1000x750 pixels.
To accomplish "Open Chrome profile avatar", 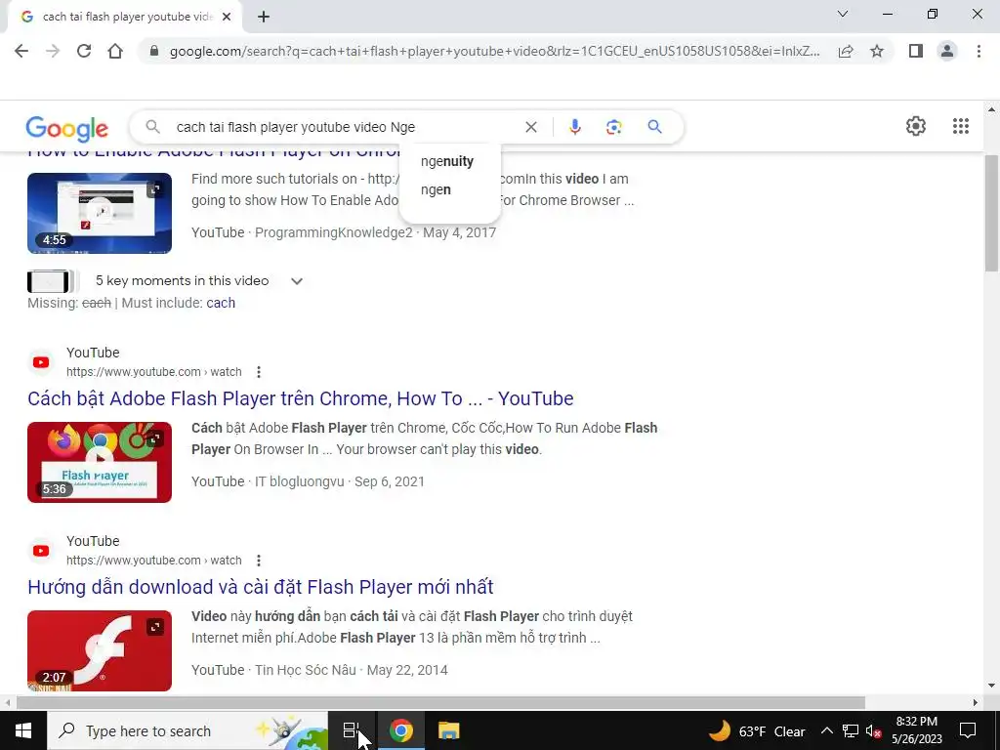I will (x=947, y=51).
